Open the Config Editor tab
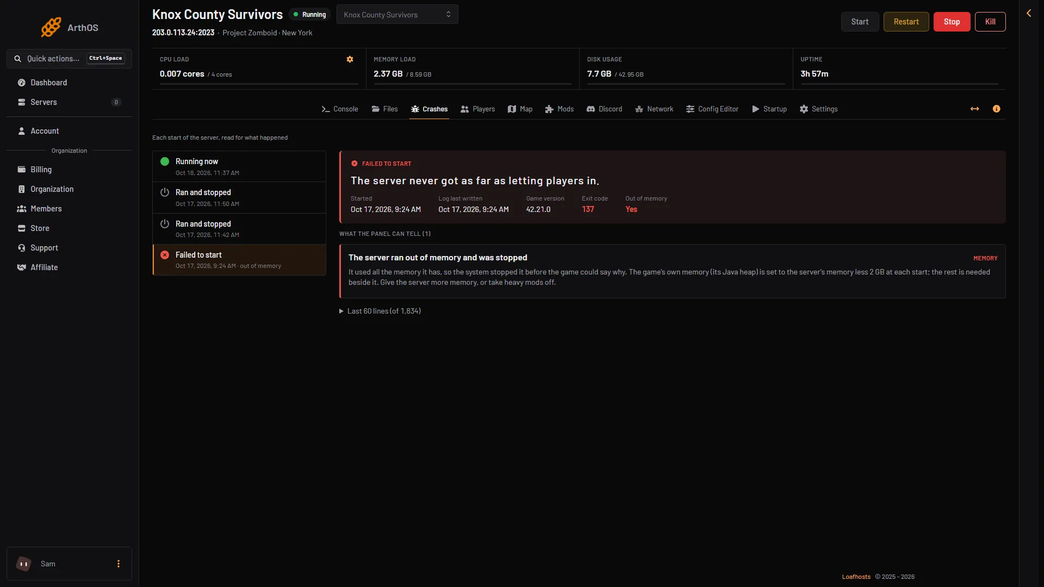The image size is (1044, 587). coord(712,109)
